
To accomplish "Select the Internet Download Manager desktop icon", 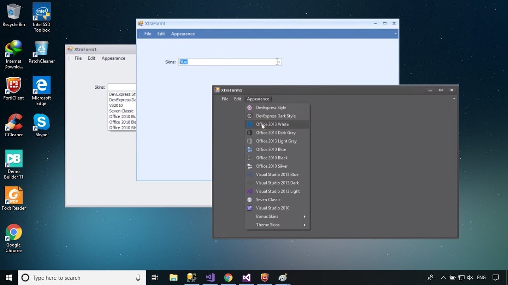I will [13, 55].
